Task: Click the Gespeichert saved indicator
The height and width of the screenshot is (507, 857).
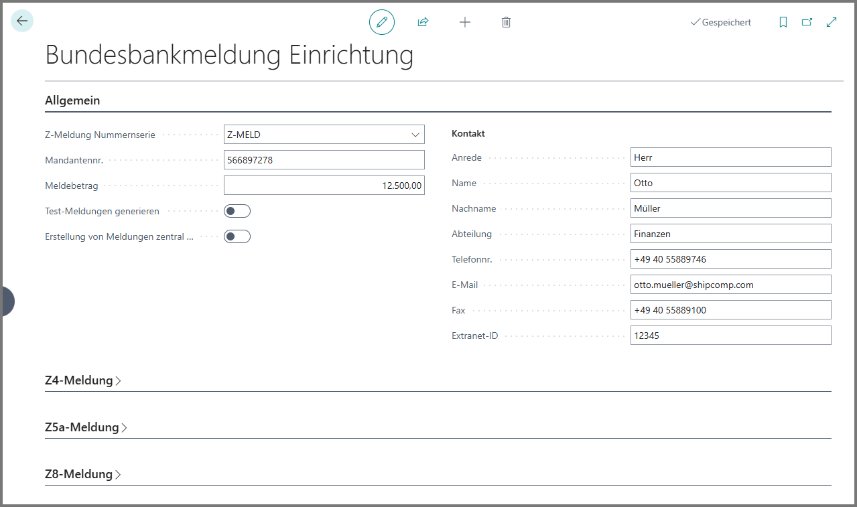Action: coord(721,22)
